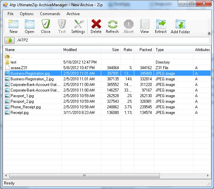Click the 5/18/2012 12:47 PM date

[80, 62]
